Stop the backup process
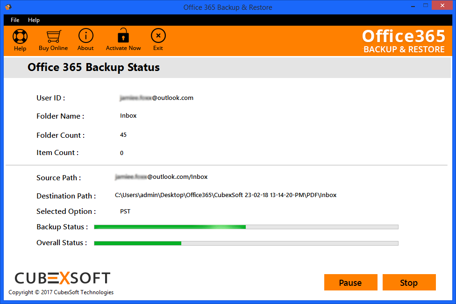The width and height of the screenshot is (456, 304). click(x=409, y=283)
